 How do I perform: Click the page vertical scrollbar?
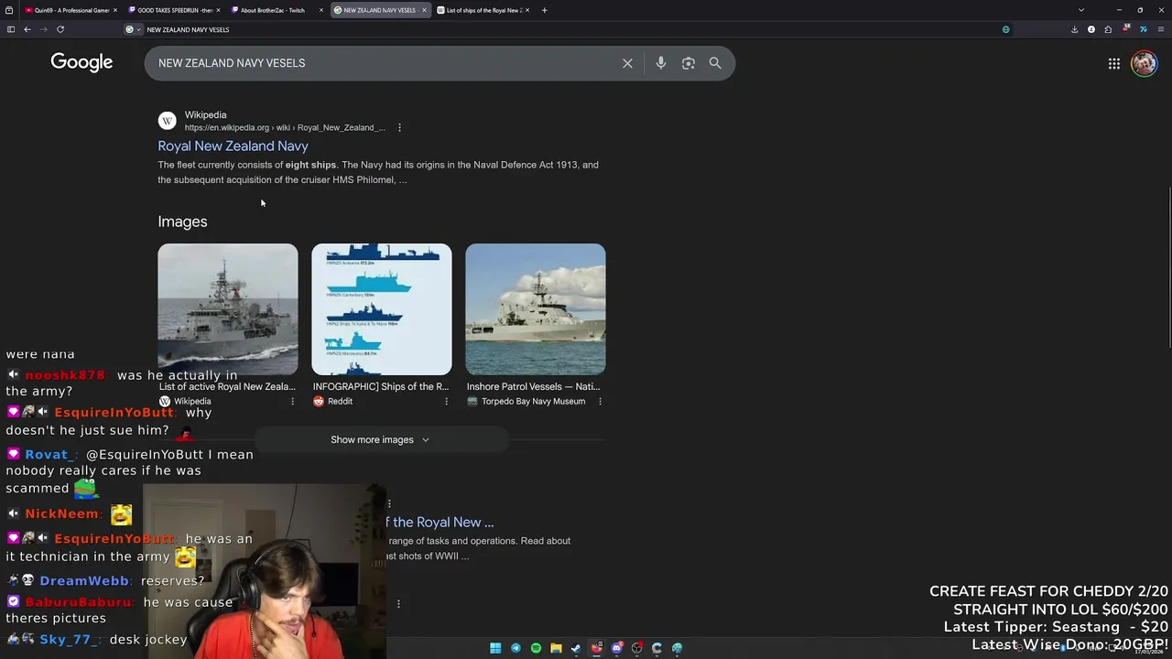point(1168,265)
